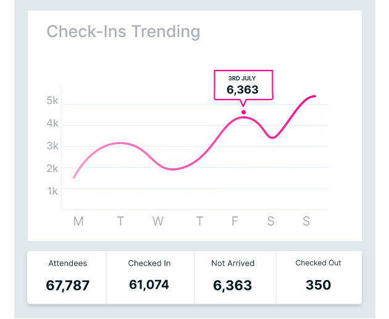Click the Check-Ins Trending title
389x319 pixels.
click(x=123, y=32)
